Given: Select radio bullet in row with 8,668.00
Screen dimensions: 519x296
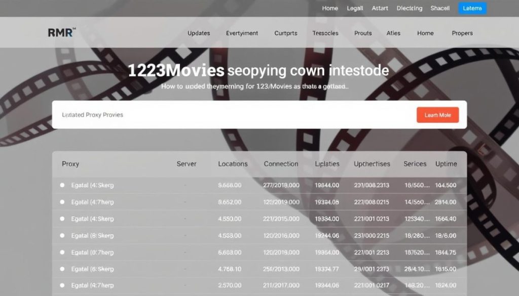Looking at the screenshot, I should 62,185.
